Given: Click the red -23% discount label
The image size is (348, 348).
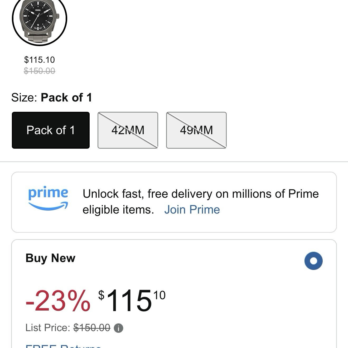Looking at the screenshot, I should pyautogui.click(x=58, y=301).
